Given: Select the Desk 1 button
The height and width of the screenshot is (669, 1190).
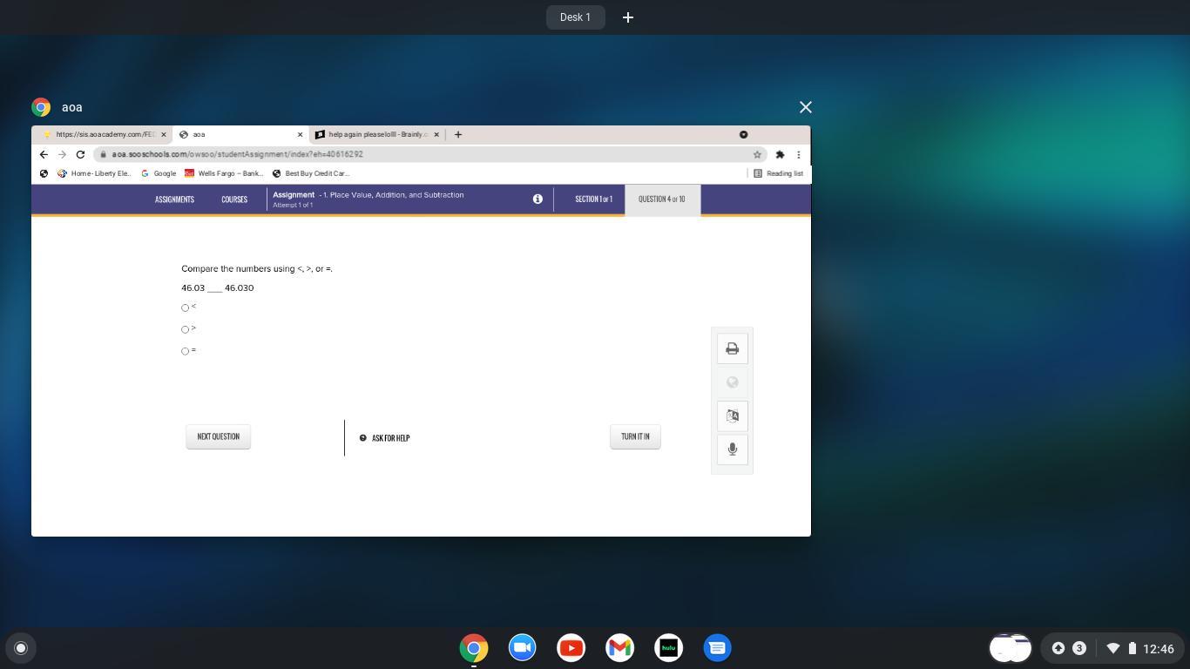Looking at the screenshot, I should coord(575,17).
